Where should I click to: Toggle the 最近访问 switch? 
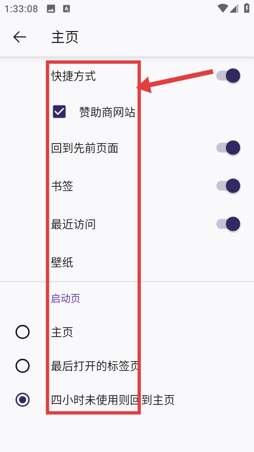click(229, 224)
